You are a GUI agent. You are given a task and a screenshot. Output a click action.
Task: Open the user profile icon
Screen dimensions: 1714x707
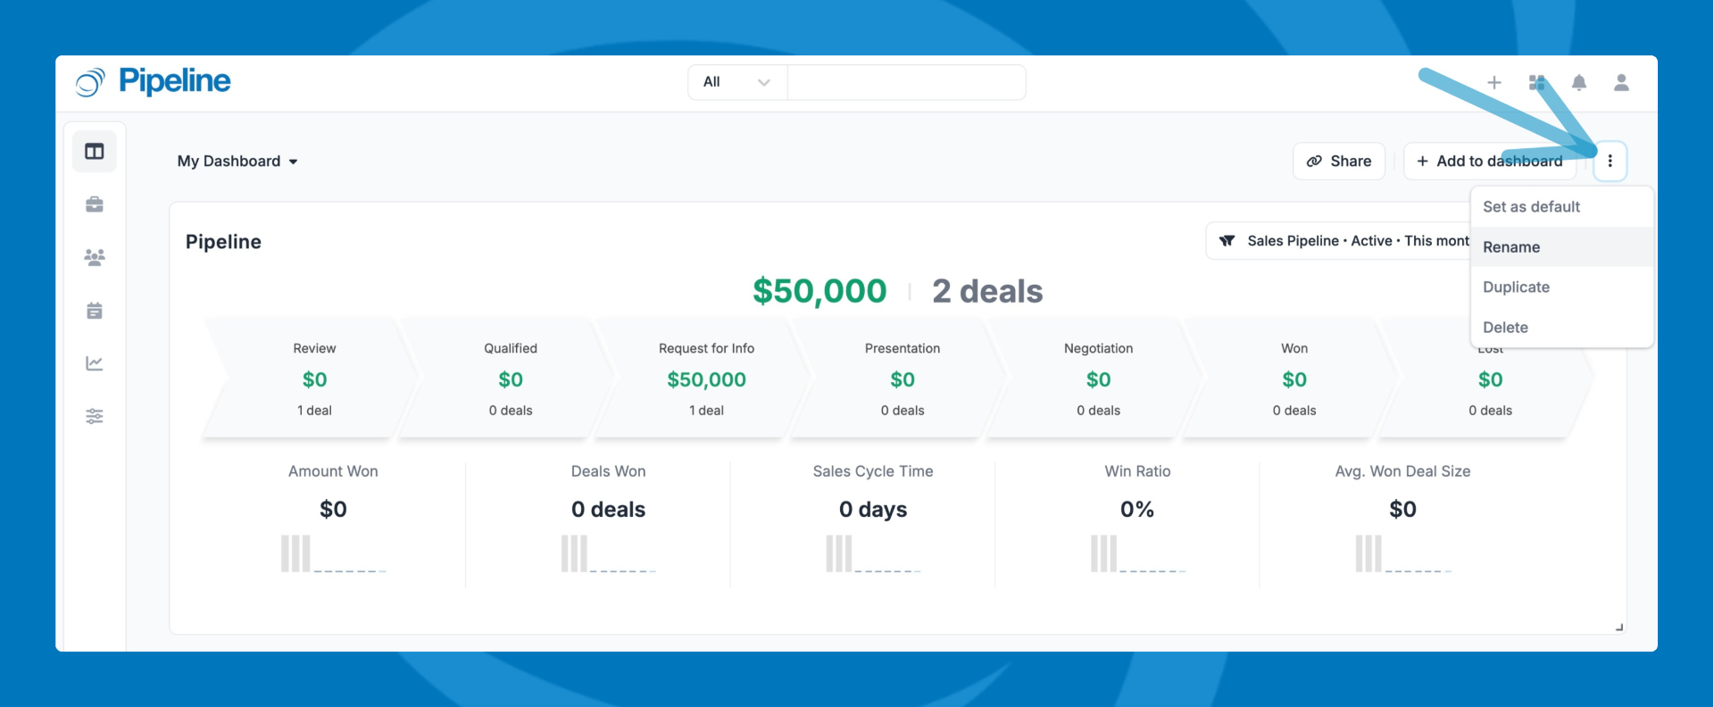point(1622,82)
